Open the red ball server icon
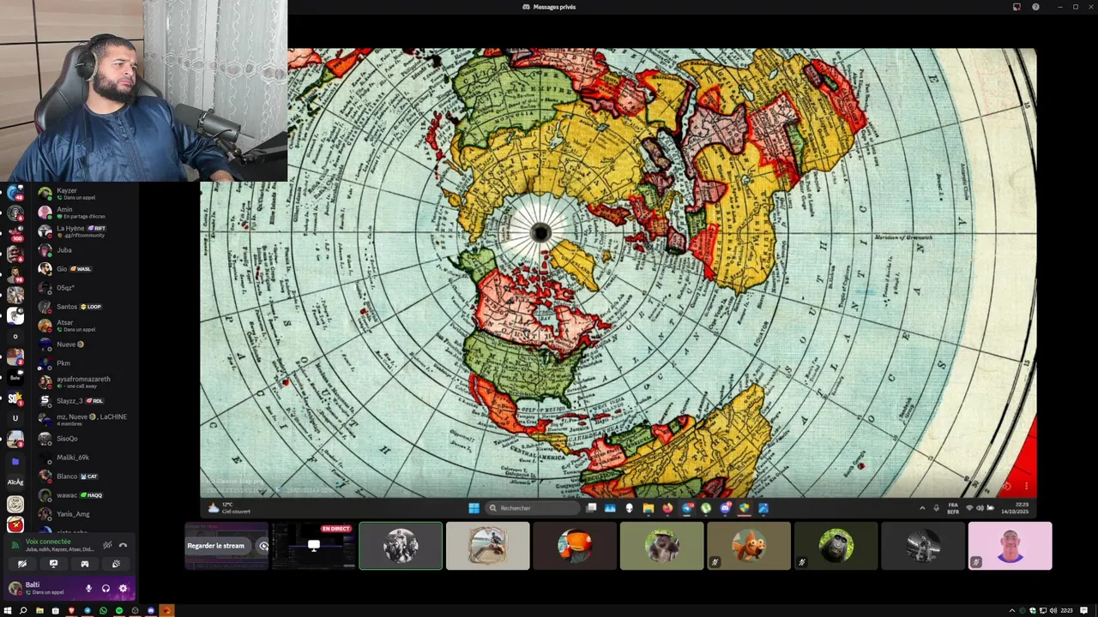Image resolution: width=1098 pixels, height=617 pixels. point(15,524)
